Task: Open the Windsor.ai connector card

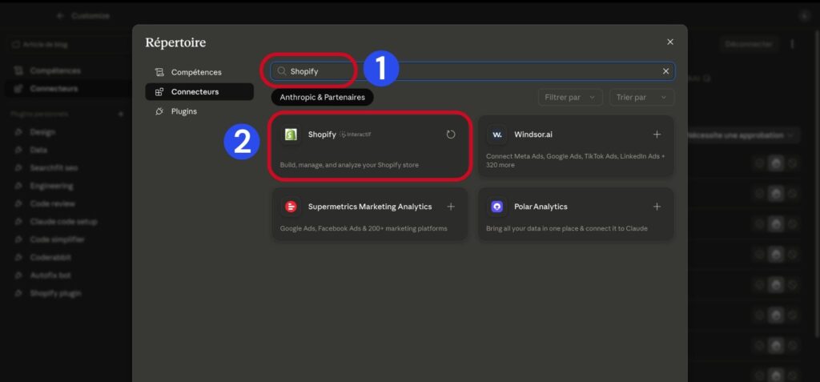Action: tap(576, 146)
